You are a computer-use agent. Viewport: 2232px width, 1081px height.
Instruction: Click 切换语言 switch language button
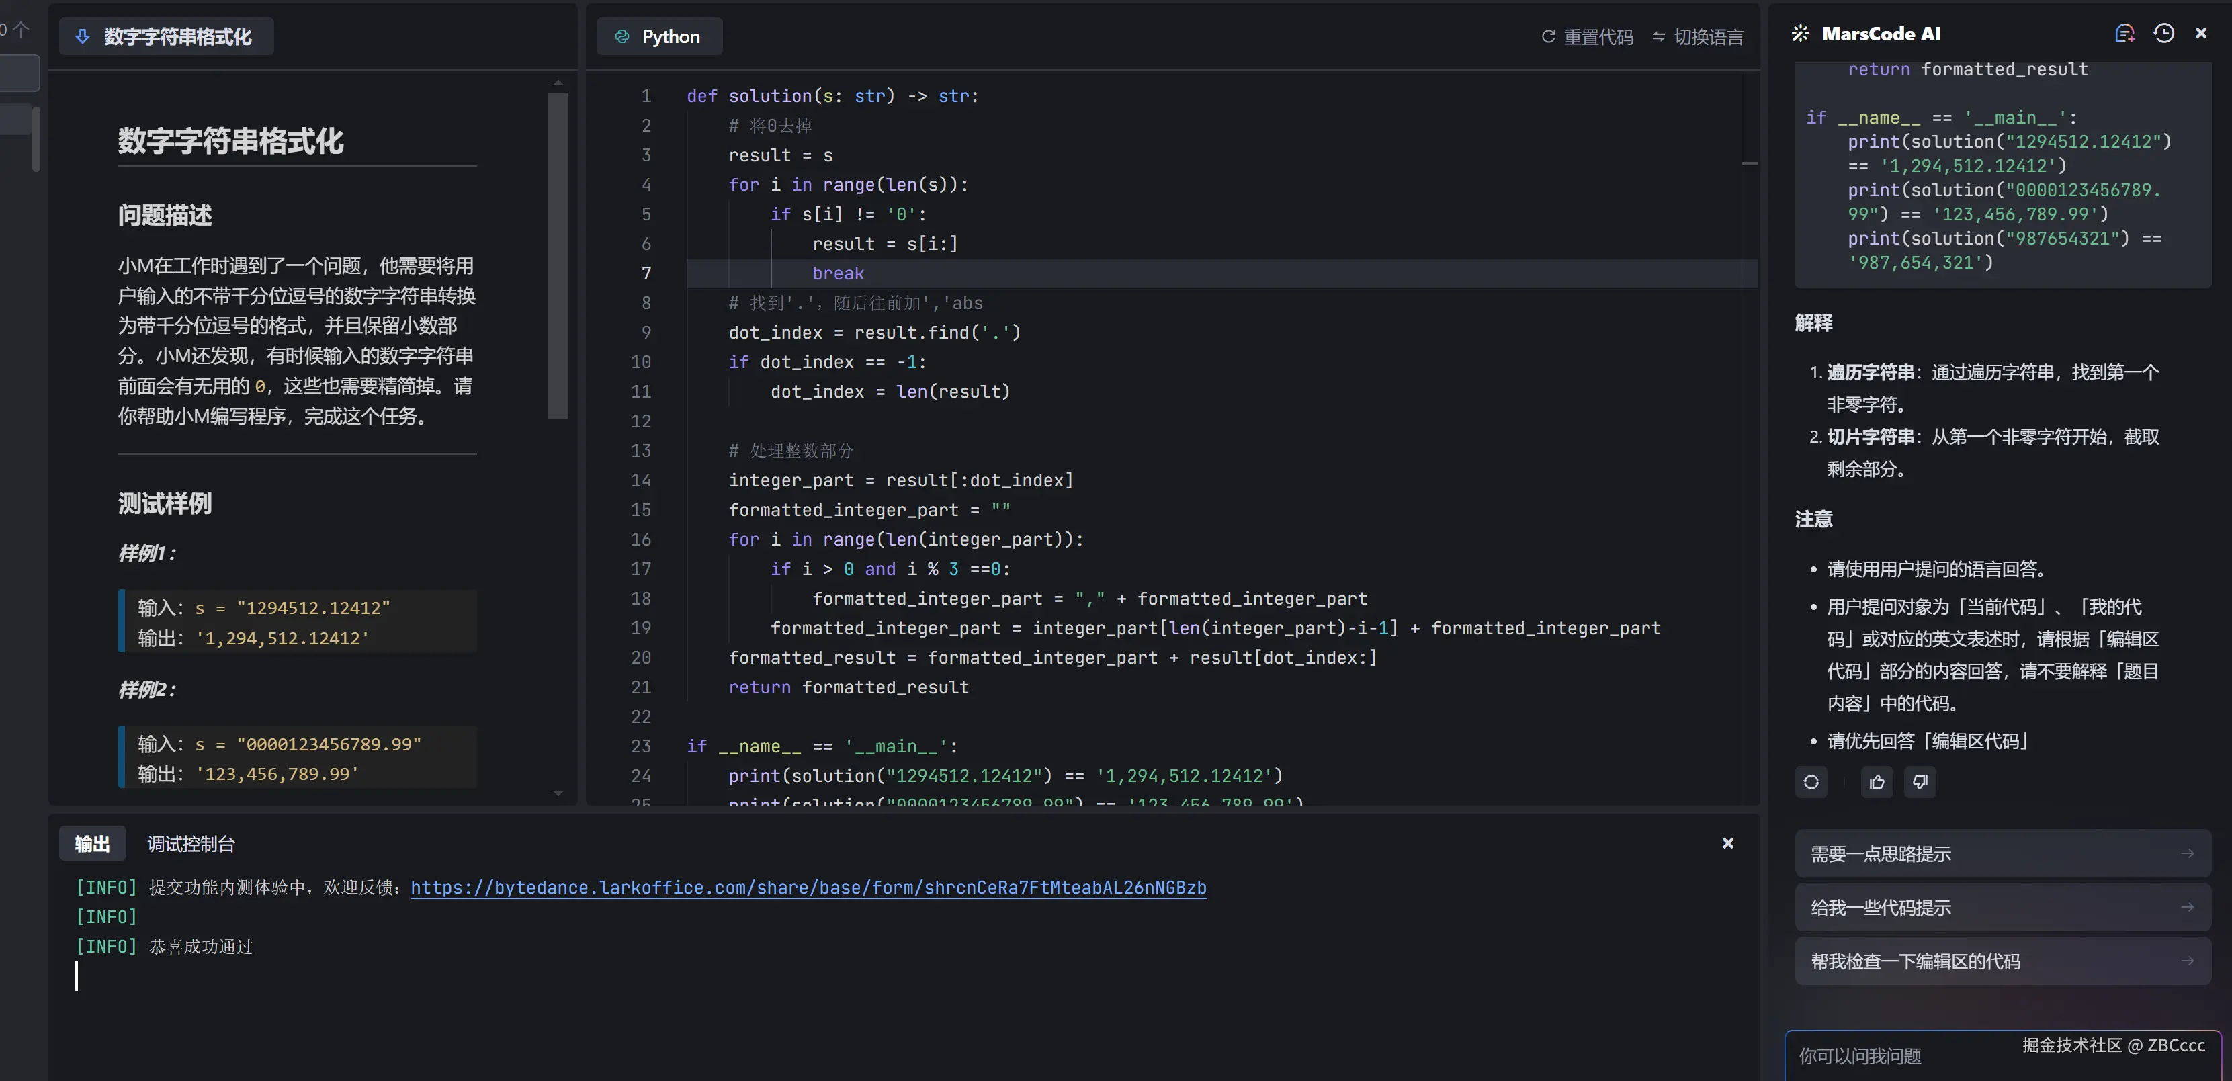[x=1697, y=36]
